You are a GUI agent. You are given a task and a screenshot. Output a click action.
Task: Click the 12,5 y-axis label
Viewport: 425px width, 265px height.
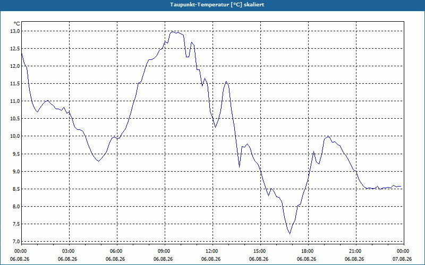click(15, 49)
